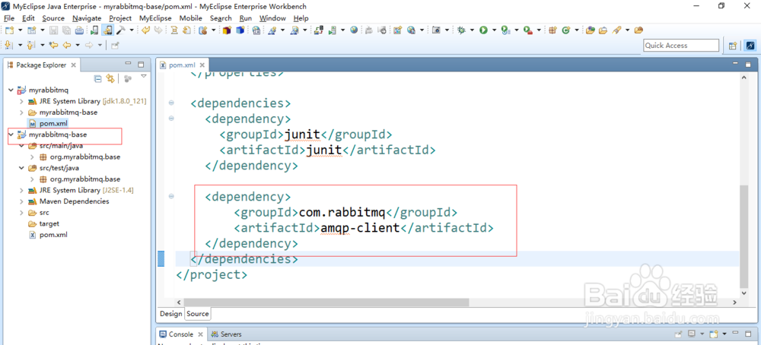
Task: Fold the dependencies XML element
Action: [x=170, y=103]
